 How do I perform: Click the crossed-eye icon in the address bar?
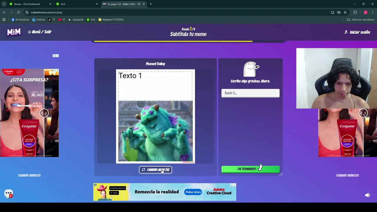(339, 12)
